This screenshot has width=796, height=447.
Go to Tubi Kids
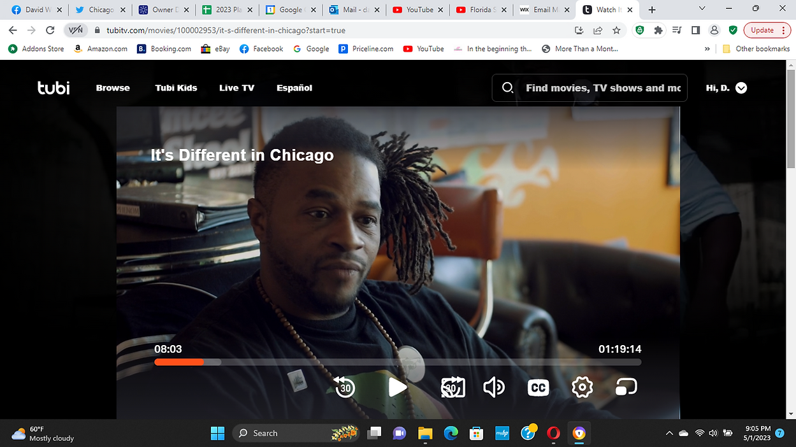point(176,88)
